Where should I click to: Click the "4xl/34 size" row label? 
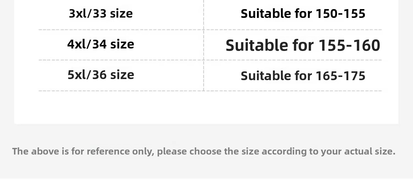click(101, 44)
